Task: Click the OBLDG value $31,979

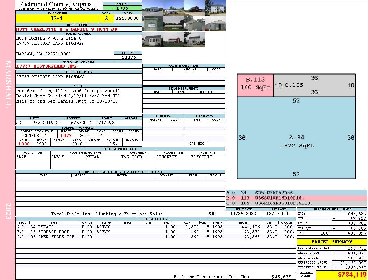Action: (357, 253)
